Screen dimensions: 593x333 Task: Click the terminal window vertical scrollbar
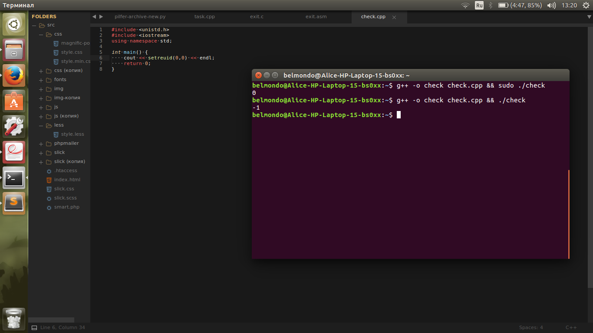coord(568,214)
